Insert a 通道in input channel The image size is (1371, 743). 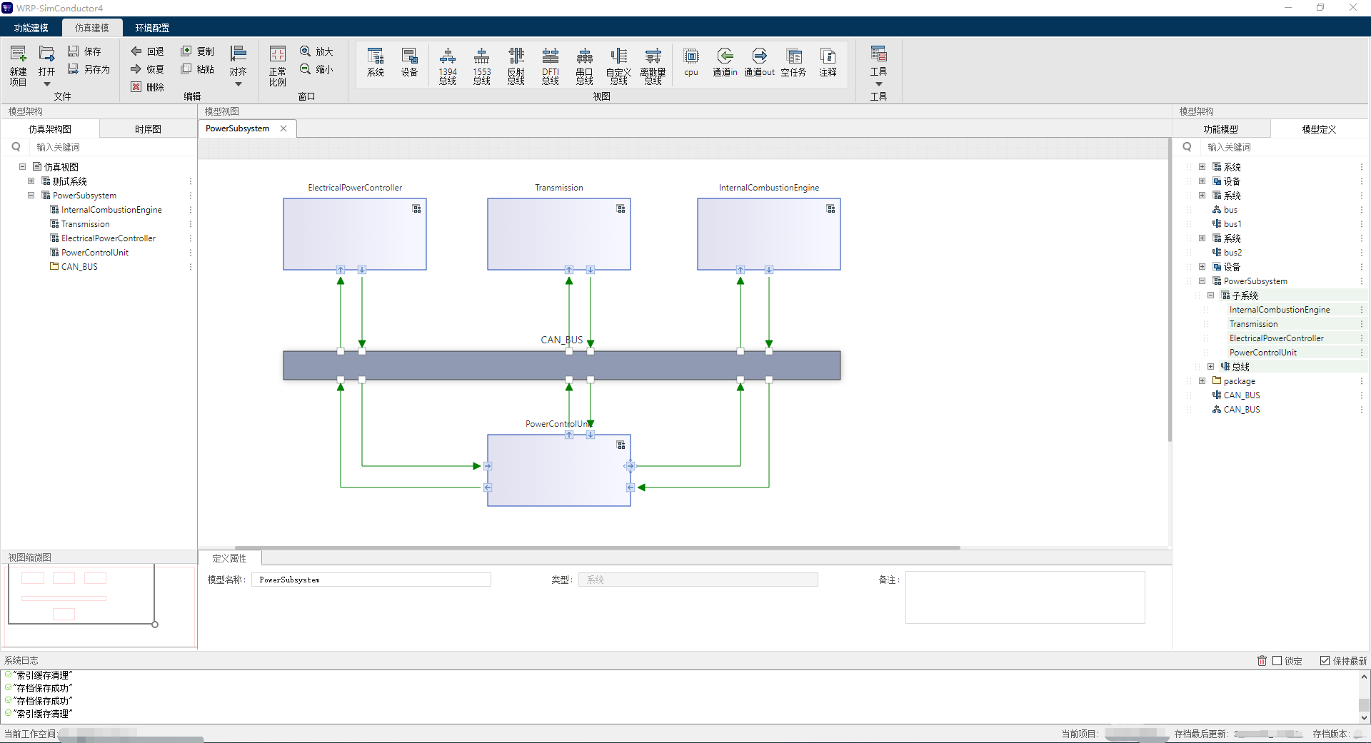pyautogui.click(x=725, y=62)
